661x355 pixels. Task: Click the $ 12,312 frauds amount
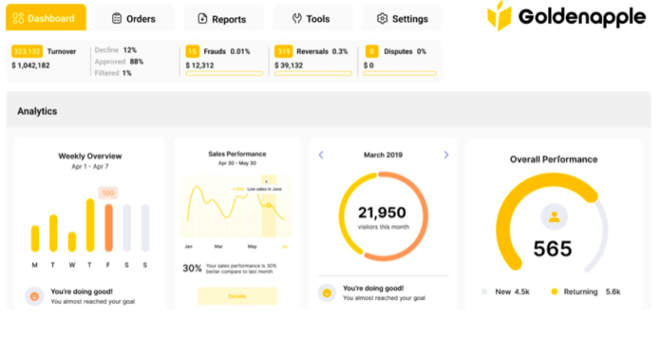(199, 65)
